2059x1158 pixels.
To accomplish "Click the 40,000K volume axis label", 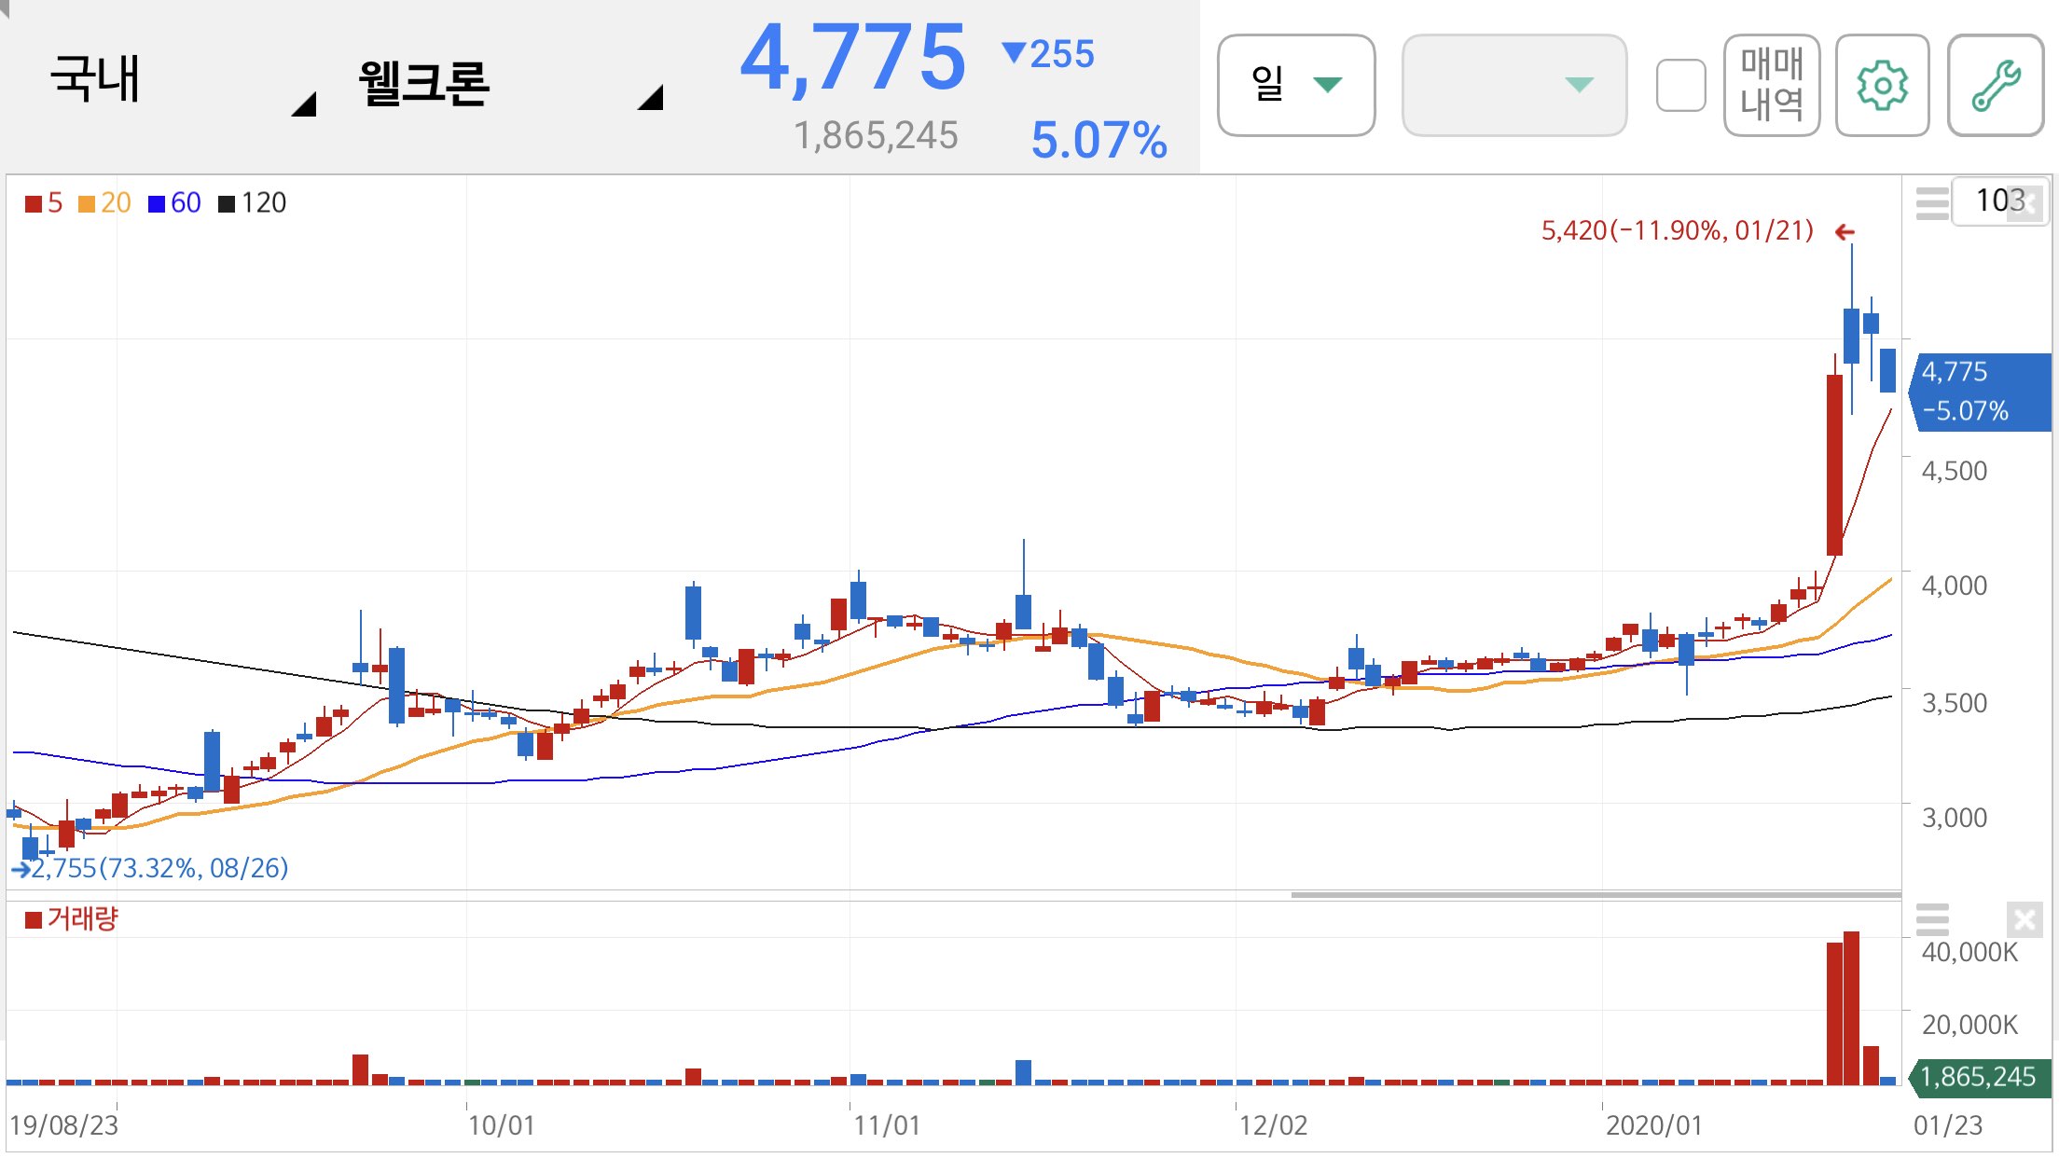I will pos(1969,952).
